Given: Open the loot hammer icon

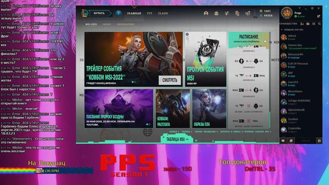Looking at the screenshot, I should (227, 13).
